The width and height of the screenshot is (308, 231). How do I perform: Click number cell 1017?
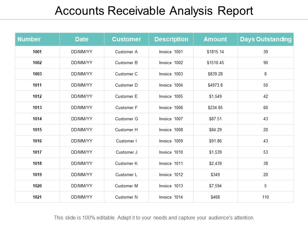[37, 152]
